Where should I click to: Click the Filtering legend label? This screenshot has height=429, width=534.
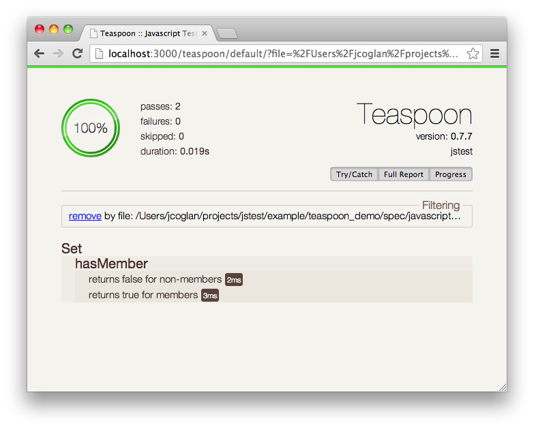click(441, 205)
